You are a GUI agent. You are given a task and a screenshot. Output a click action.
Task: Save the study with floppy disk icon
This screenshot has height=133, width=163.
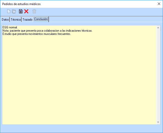(21, 11)
